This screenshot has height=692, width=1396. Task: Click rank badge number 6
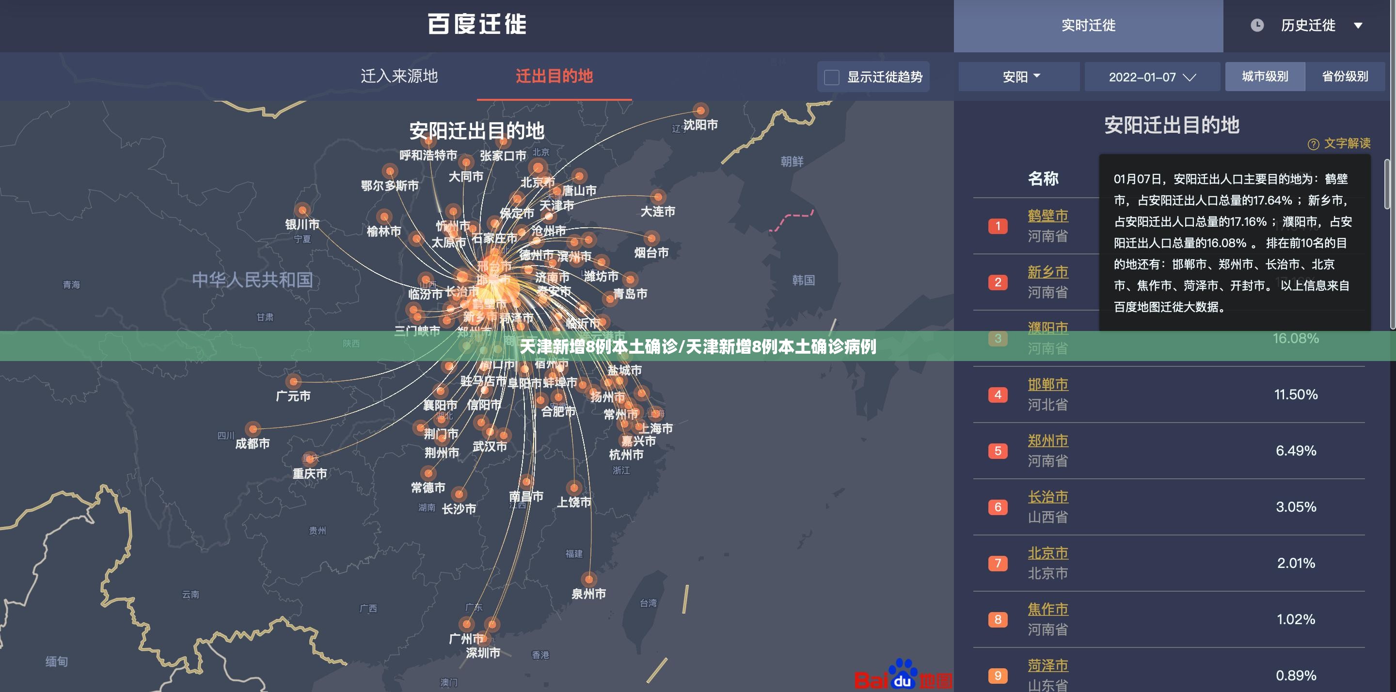(x=998, y=507)
